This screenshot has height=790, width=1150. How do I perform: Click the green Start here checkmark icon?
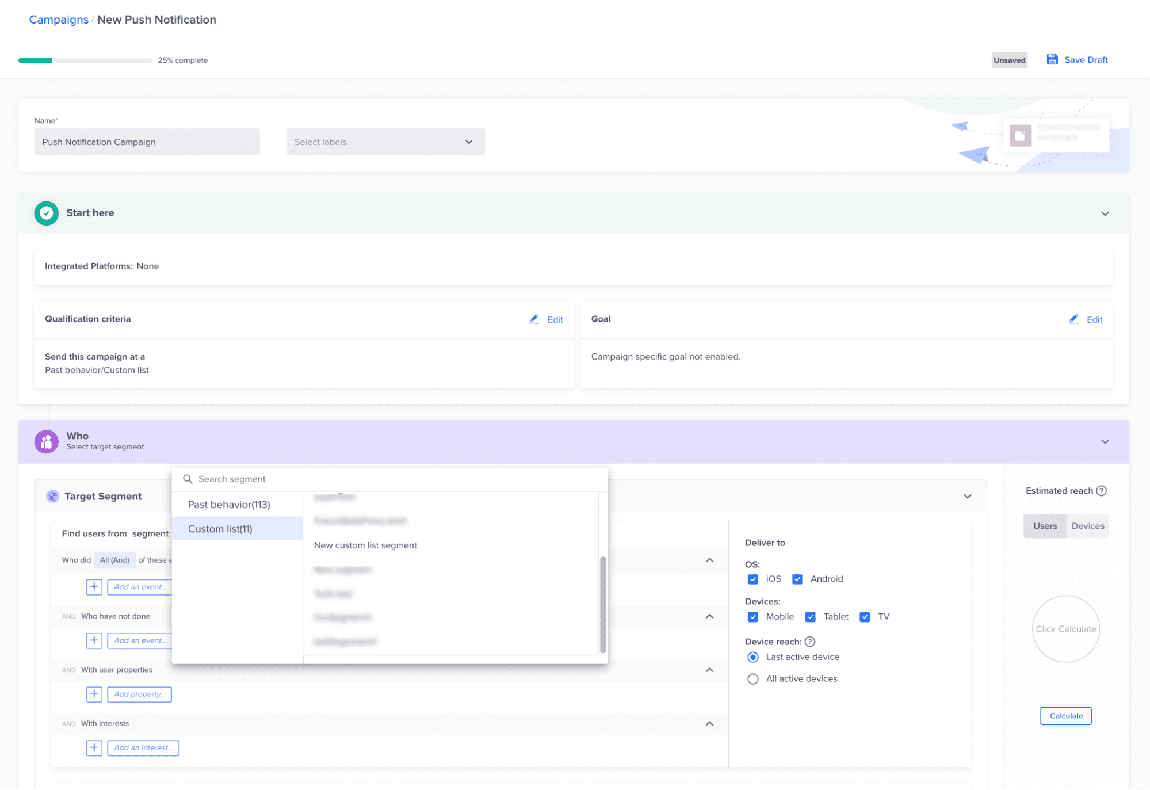click(x=46, y=213)
